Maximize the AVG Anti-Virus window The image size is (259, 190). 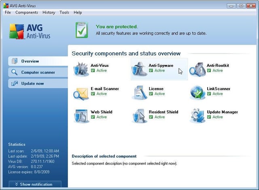pyautogui.click(x=241, y=6)
